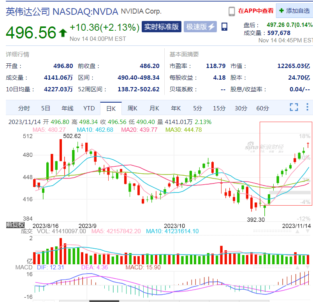Click the 502.62 high price marker on chart
This screenshot has width=313, height=302.
click(72, 136)
